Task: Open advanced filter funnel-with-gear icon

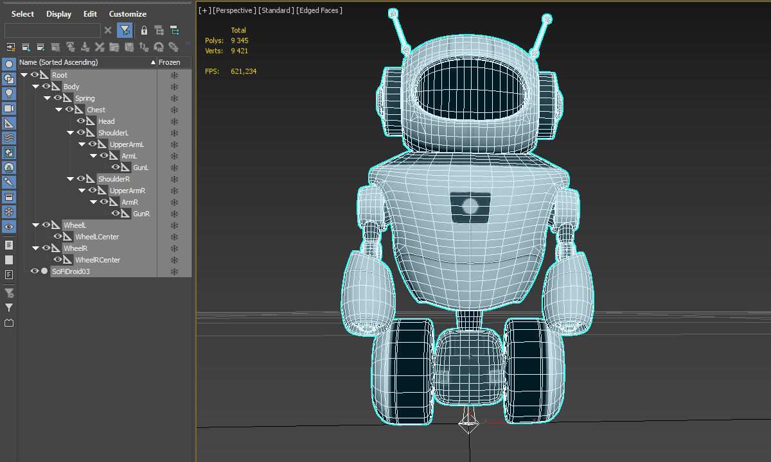Action: tap(9, 293)
